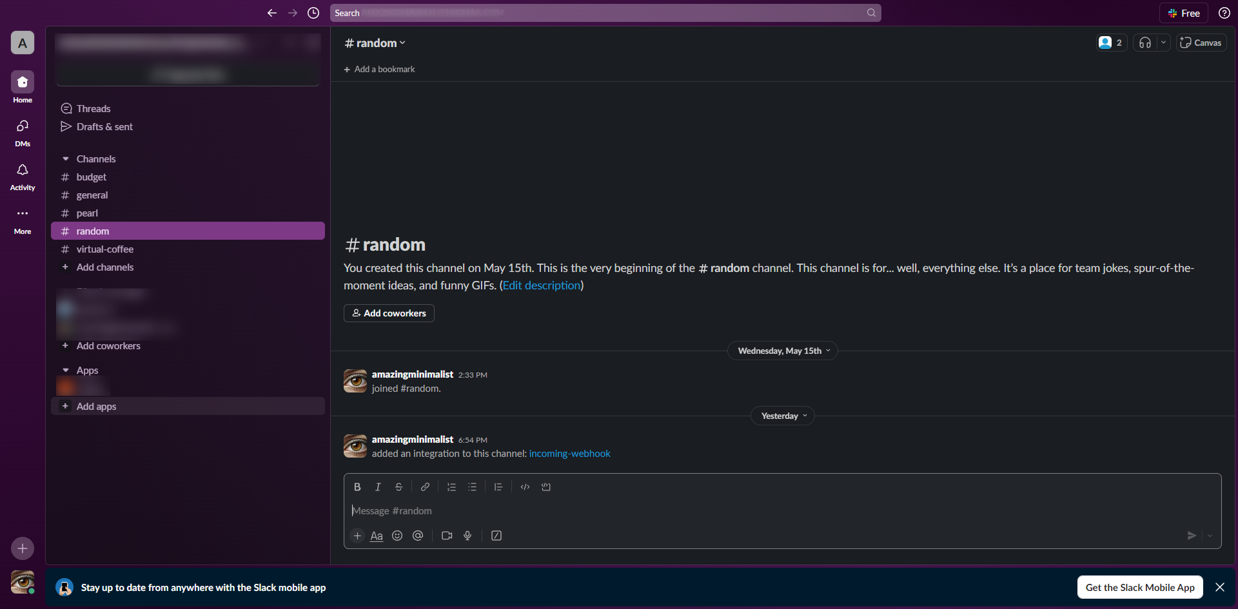The image size is (1238, 609).
Task: Open the Wednesday, May 15th date dropdown
Action: tap(783, 351)
